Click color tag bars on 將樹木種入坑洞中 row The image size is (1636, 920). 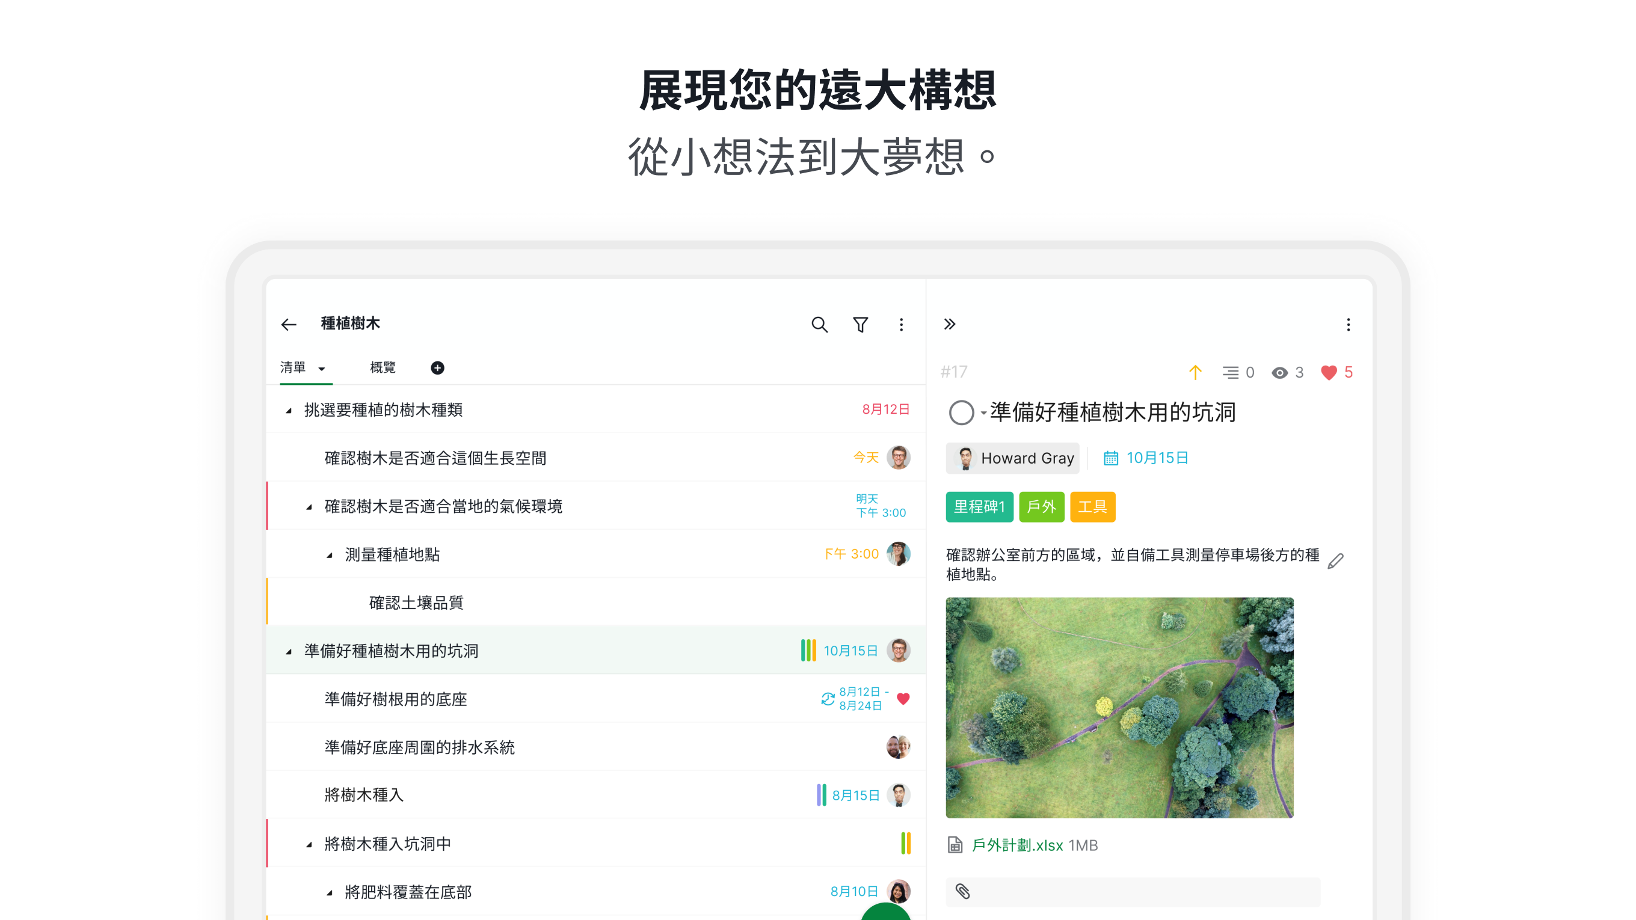click(906, 843)
